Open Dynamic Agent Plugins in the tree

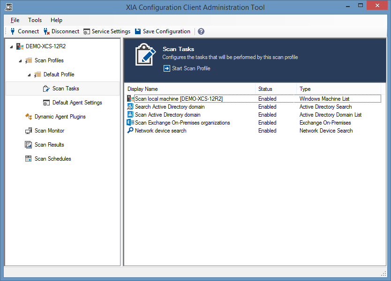pos(60,117)
